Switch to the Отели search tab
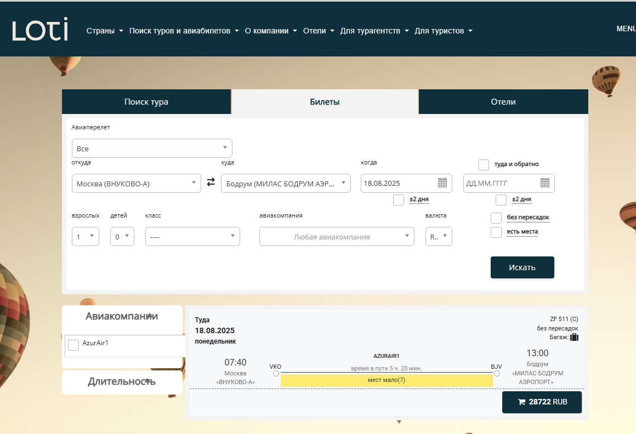 pyautogui.click(x=503, y=102)
